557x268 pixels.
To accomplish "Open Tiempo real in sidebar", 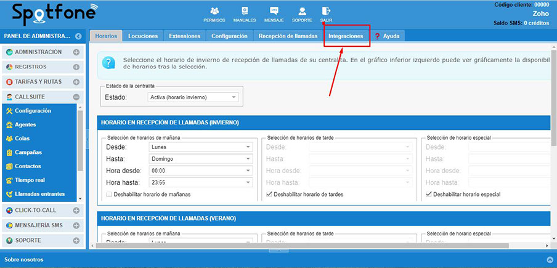I will tap(30, 180).
